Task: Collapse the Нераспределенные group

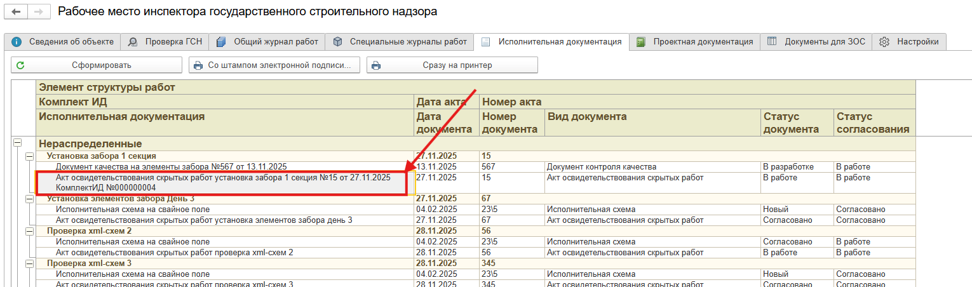Action: [17, 143]
